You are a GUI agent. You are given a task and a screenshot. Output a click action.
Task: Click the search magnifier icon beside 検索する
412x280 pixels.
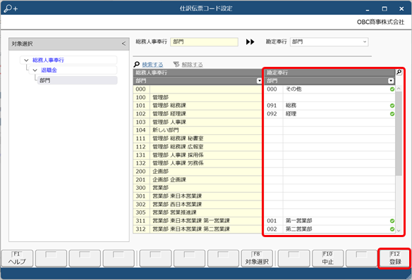(x=137, y=64)
